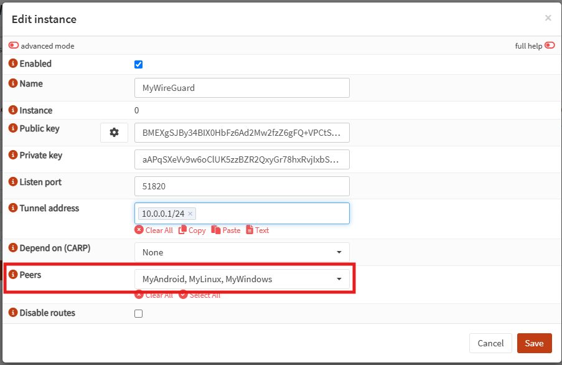Click info icon next to Listen port
Screen dimensions: 562x365
click(13, 182)
